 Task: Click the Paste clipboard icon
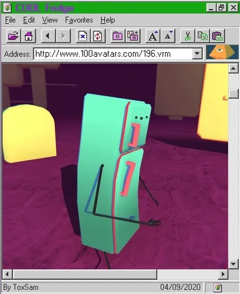tap(217, 36)
